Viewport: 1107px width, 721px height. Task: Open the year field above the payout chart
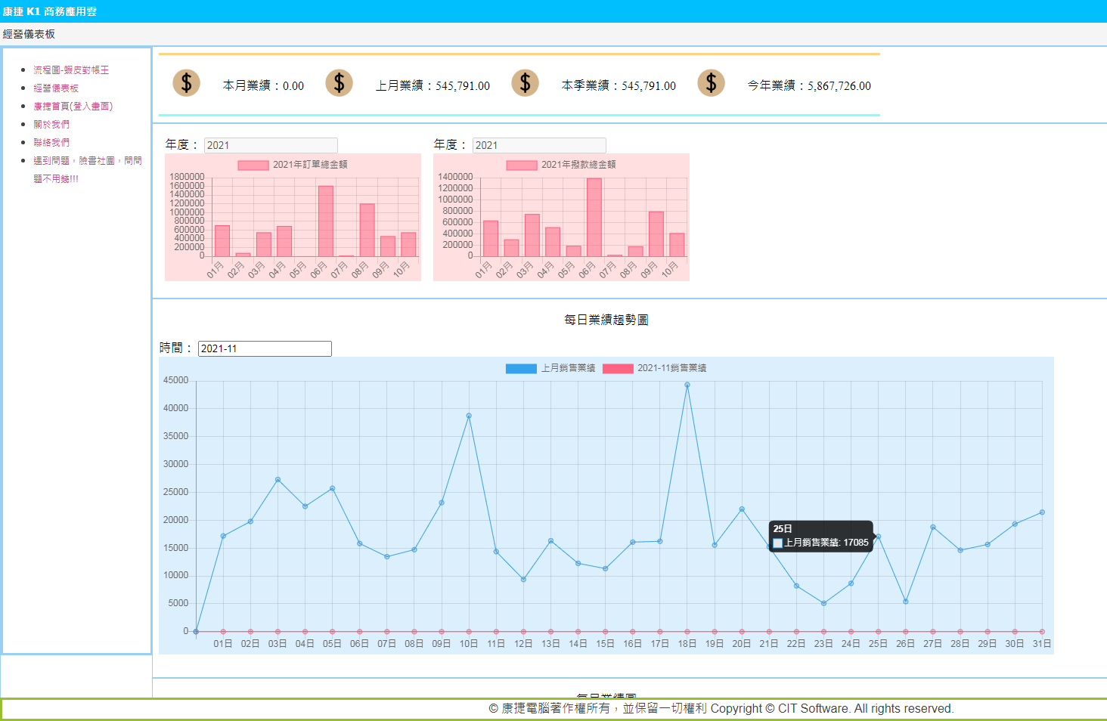coord(539,145)
